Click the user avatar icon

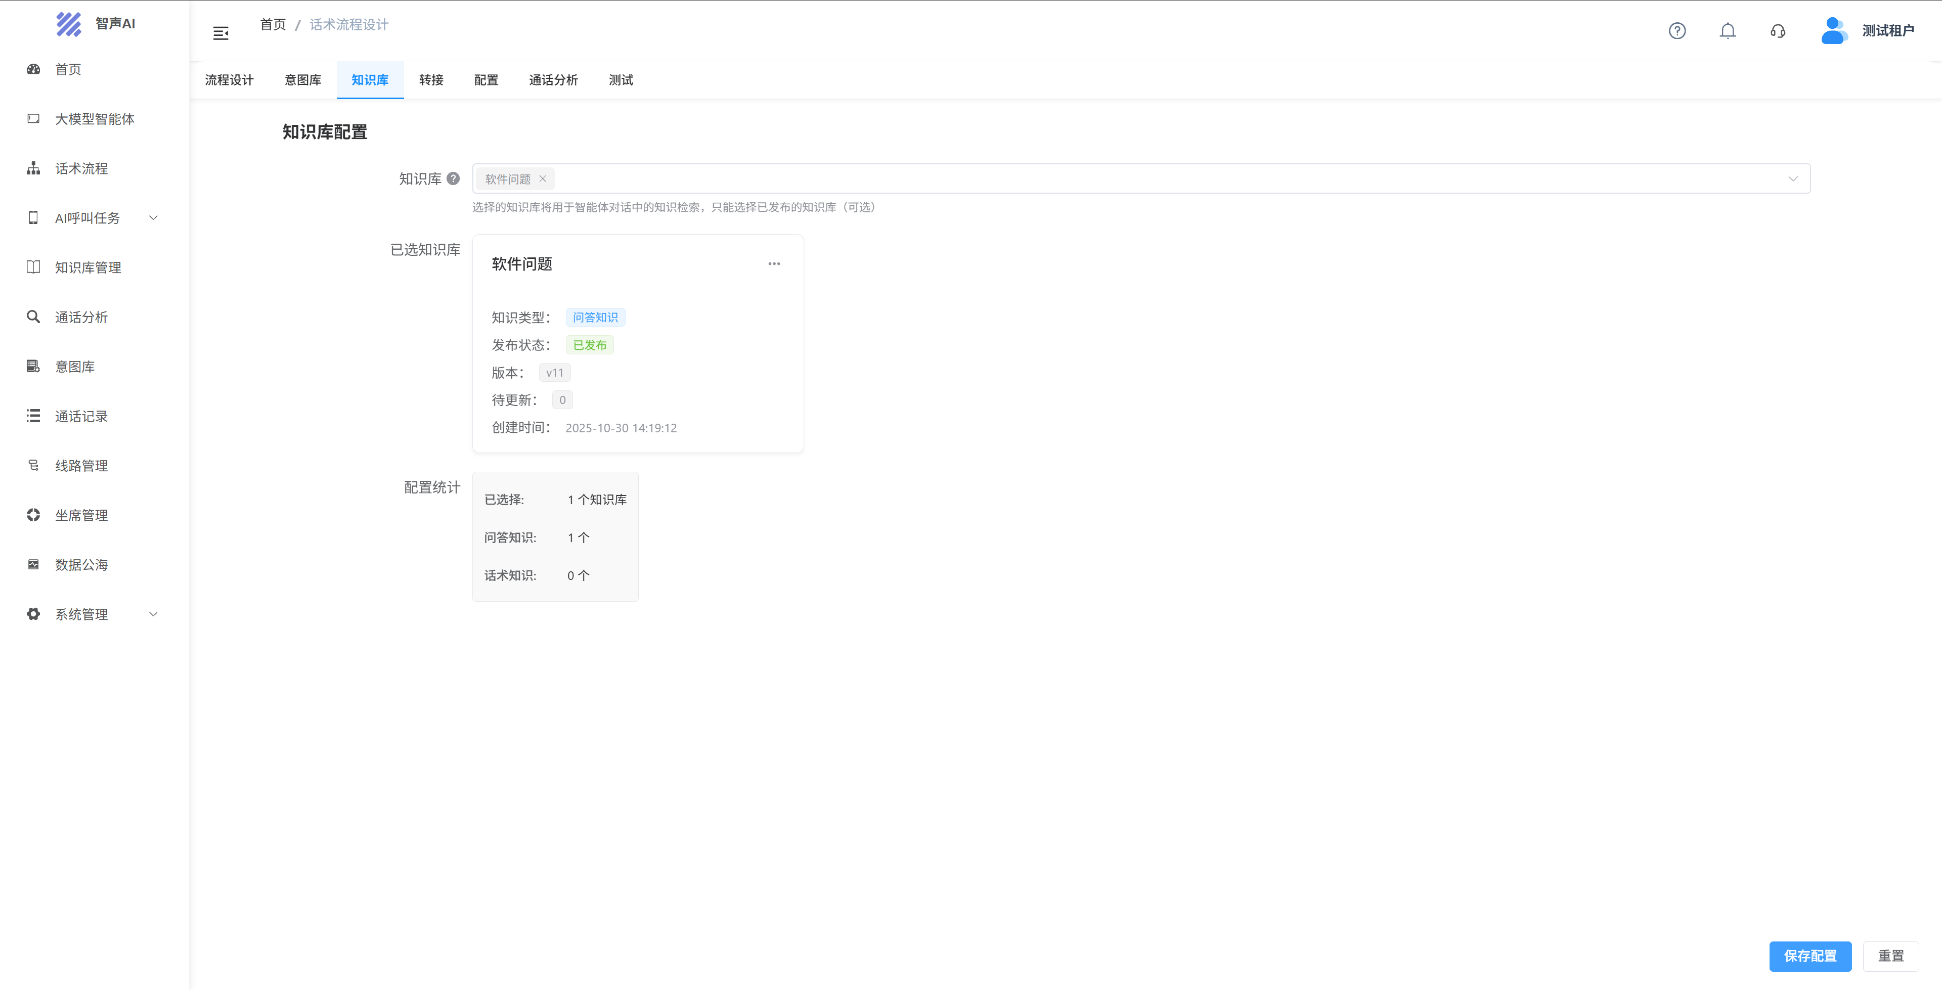1833,31
